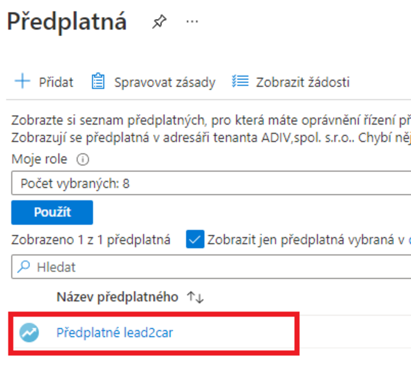Open Zobrazit žádosti from the toolbar
The height and width of the screenshot is (376, 411).
click(303, 82)
